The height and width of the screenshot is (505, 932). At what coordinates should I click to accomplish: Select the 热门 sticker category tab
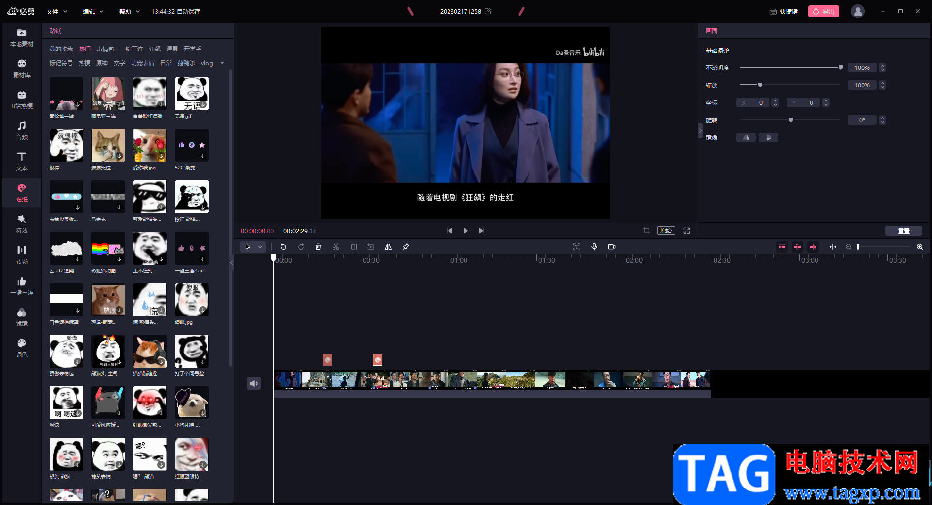coord(85,49)
